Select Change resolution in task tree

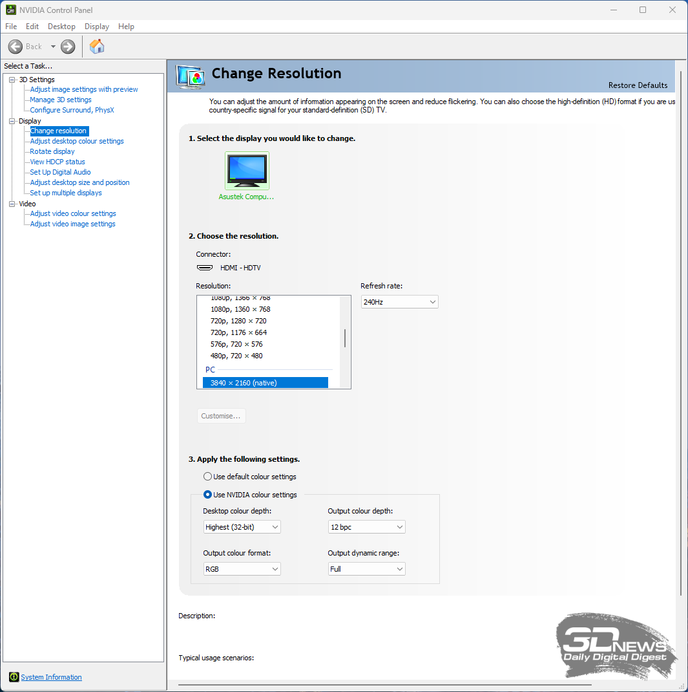pyautogui.click(x=59, y=131)
